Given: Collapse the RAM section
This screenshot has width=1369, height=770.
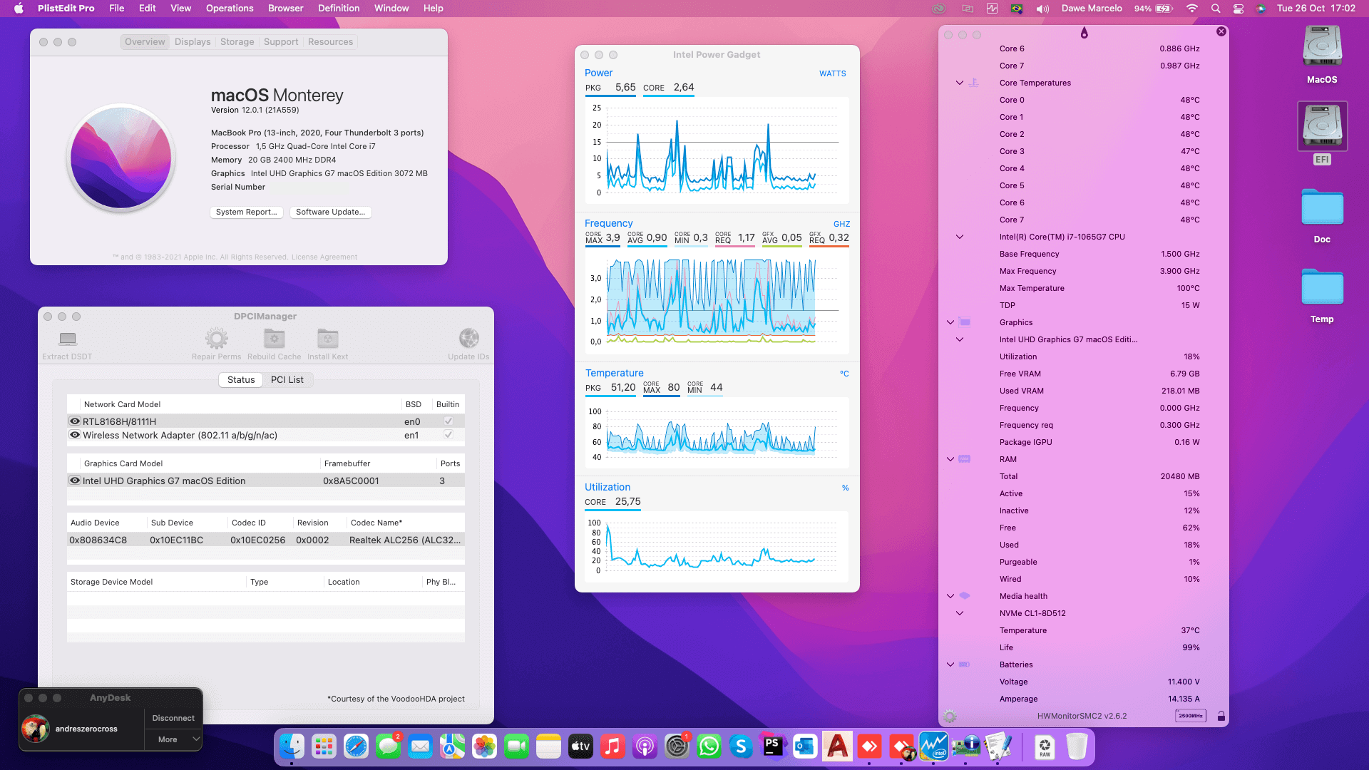Looking at the screenshot, I should click(950, 459).
